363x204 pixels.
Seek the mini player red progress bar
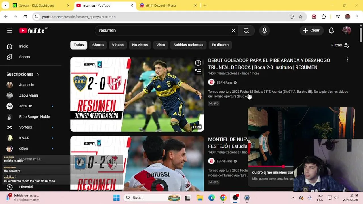pyautogui.click(x=271, y=166)
